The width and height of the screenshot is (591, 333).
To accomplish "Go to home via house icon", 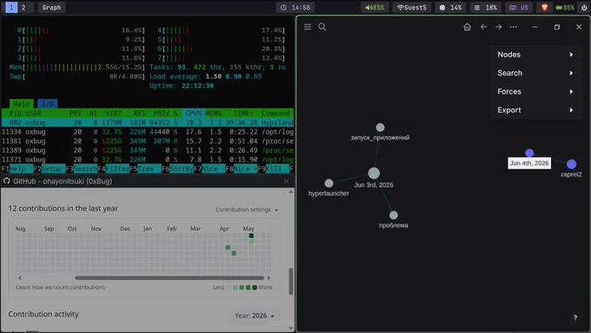I will (x=467, y=27).
